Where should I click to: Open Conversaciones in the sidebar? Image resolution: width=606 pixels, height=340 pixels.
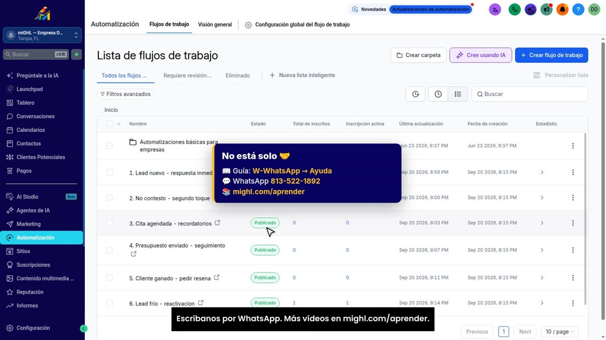pos(36,117)
